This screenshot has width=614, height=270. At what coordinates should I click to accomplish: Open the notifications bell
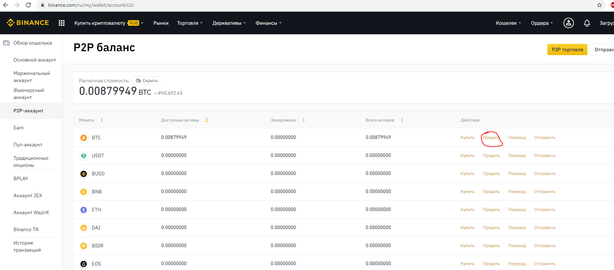(587, 23)
